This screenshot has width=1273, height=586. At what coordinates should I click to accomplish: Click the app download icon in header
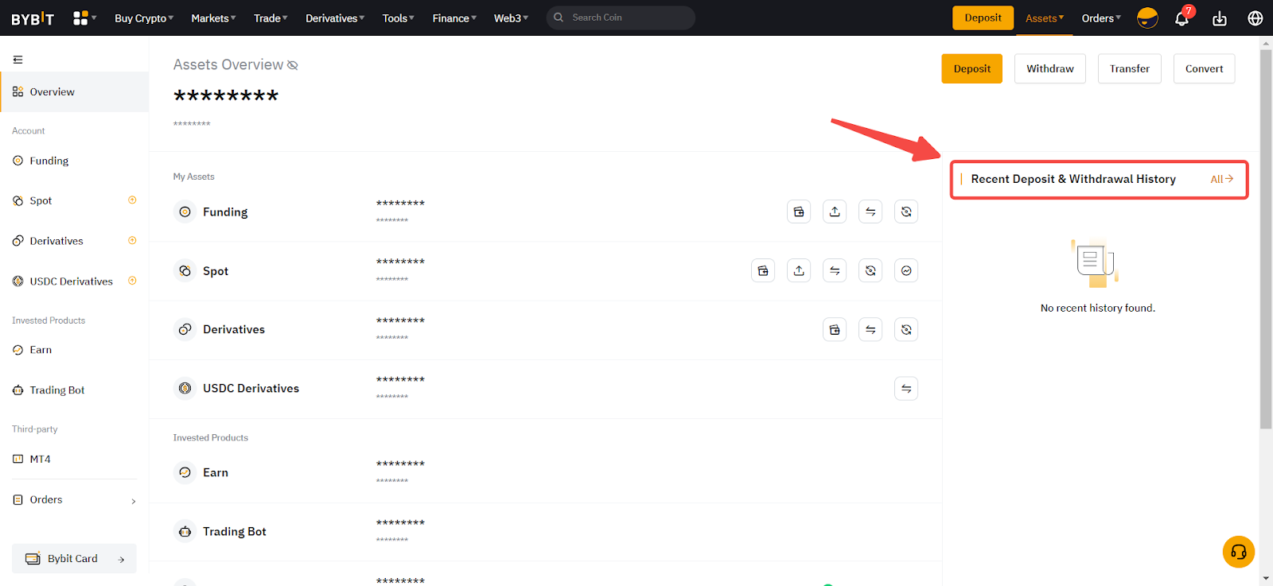(x=1219, y=18)
